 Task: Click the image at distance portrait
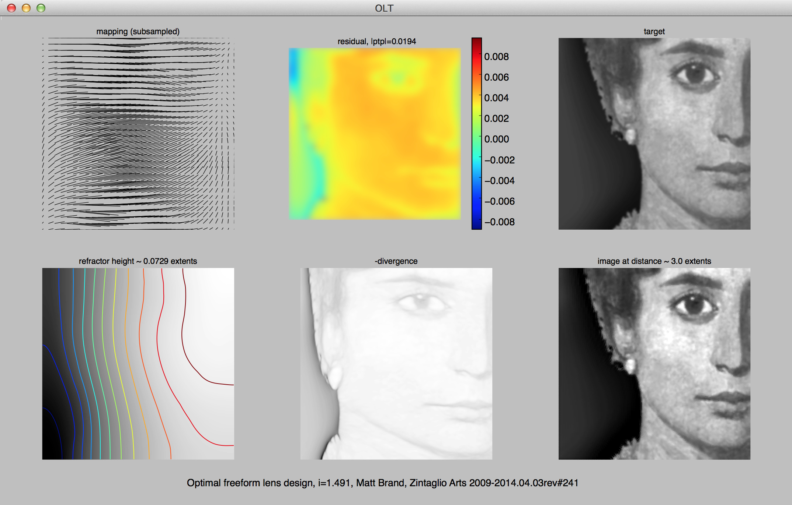[x=654, y=363]
